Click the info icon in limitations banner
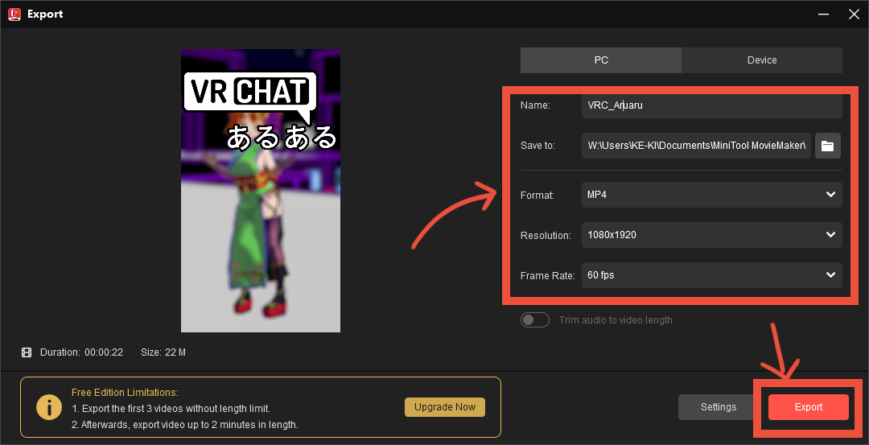The width and height of the screenshot is (869, 445). [49, 408]
